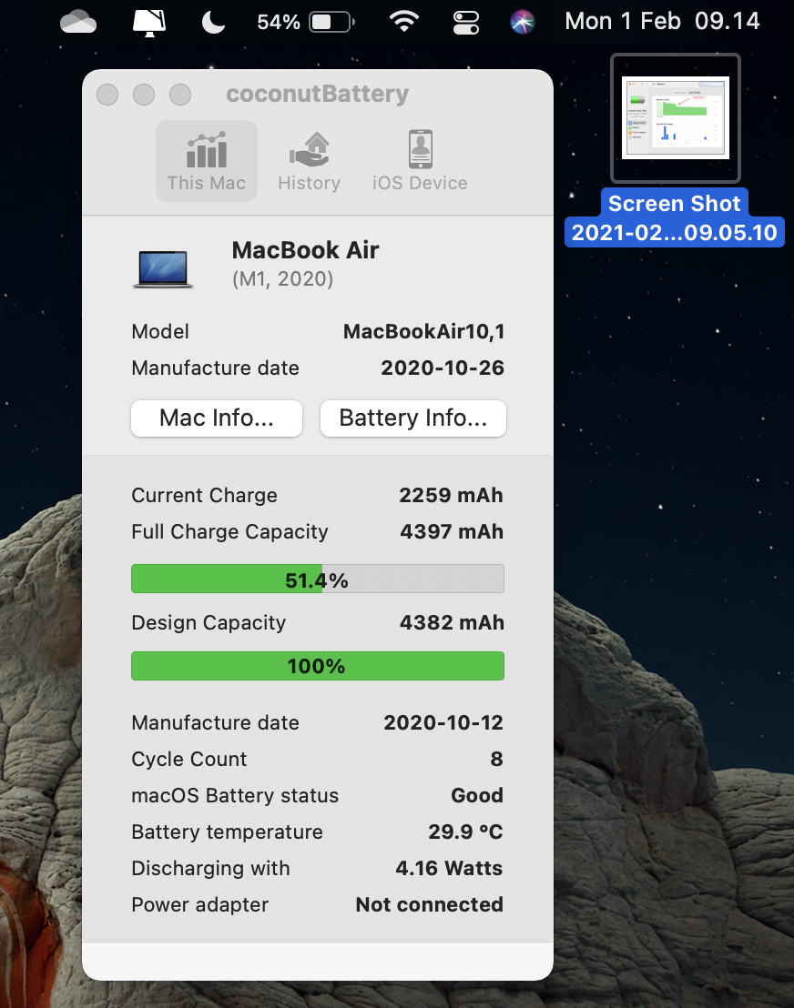Click the 4.16 Watts discharging value

click(x=449, y=869)
